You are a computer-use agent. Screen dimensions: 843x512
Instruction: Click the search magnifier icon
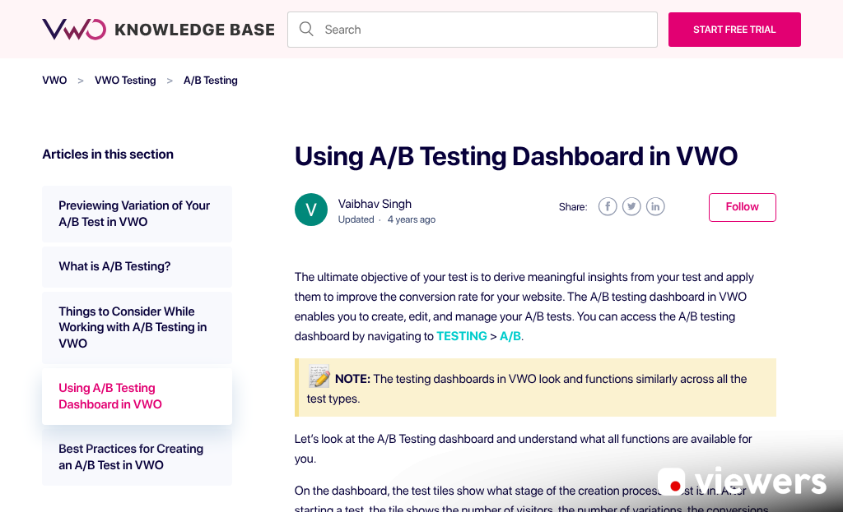pyautogui.click(x=306, y=29)
